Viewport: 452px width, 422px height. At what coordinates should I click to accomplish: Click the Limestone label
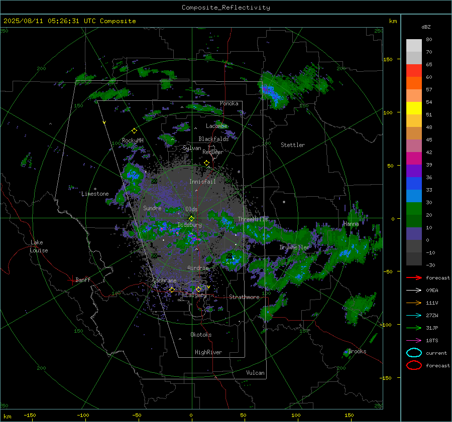pyautogui.click(x=95, y=194)
